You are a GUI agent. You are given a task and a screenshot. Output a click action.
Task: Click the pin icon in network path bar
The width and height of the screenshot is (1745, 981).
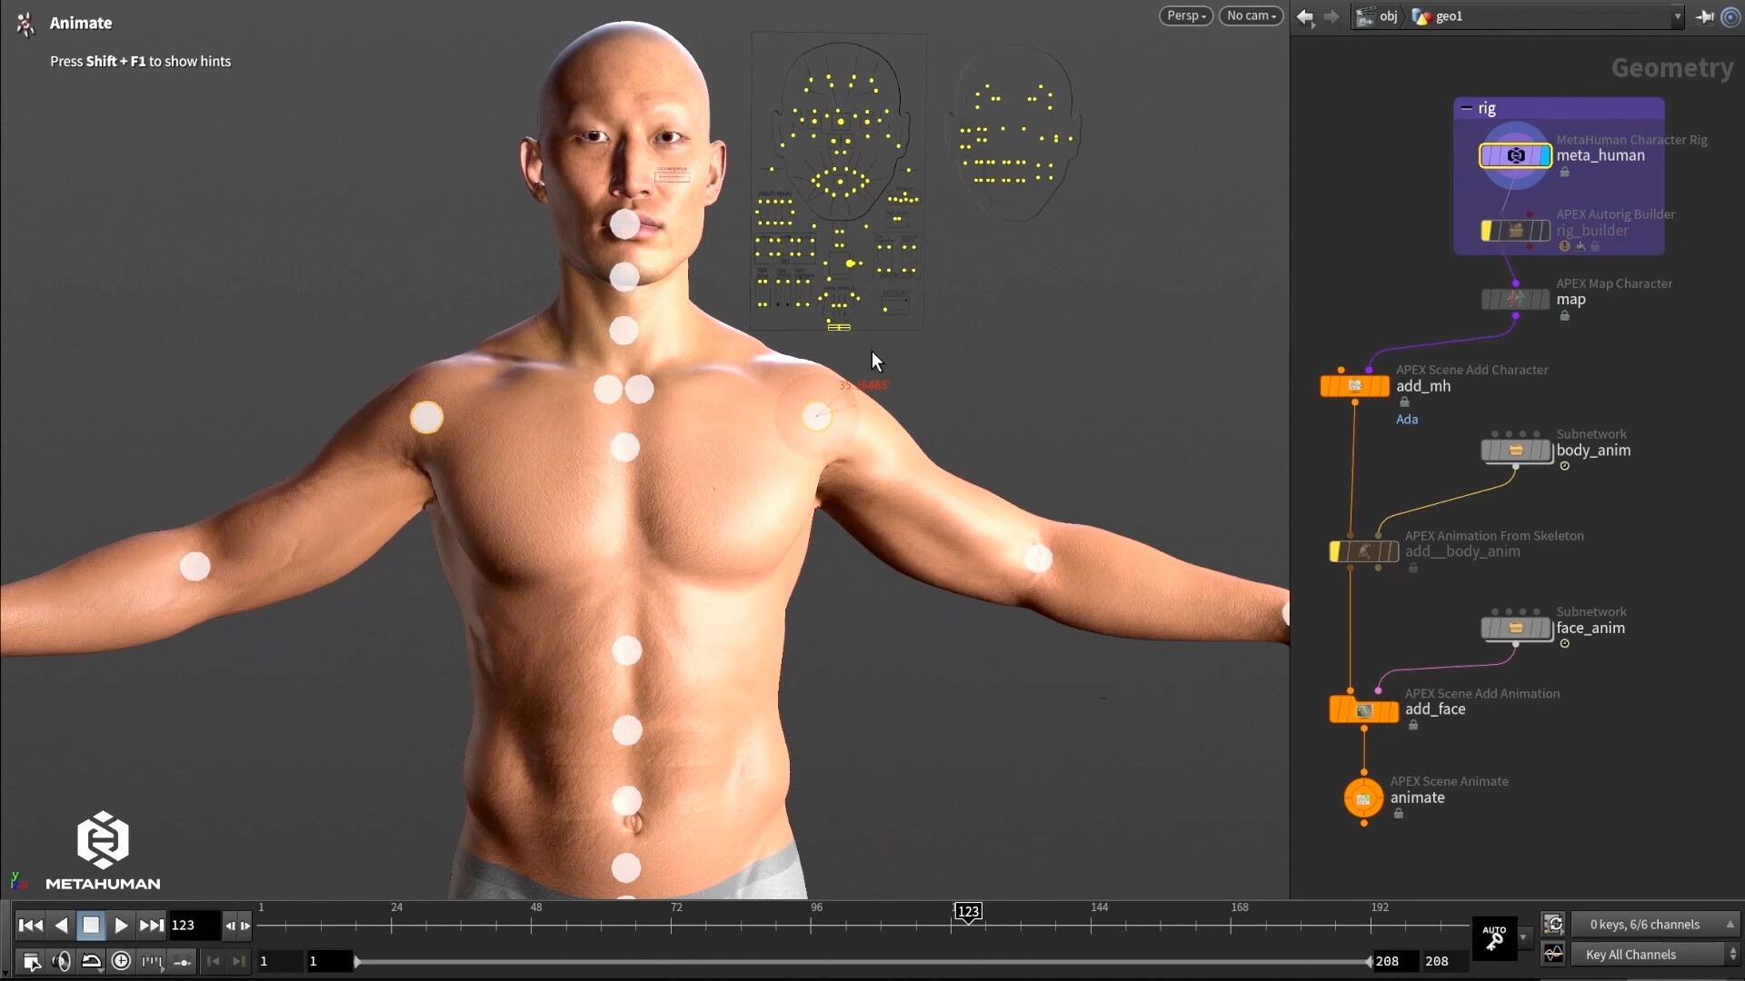coord(1706,16)
